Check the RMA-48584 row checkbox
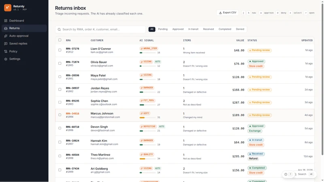This screenshot has width=324, height=182. click(60, 156)
